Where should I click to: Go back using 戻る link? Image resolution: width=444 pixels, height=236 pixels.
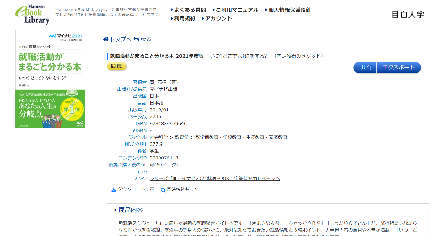click(146, 39)
